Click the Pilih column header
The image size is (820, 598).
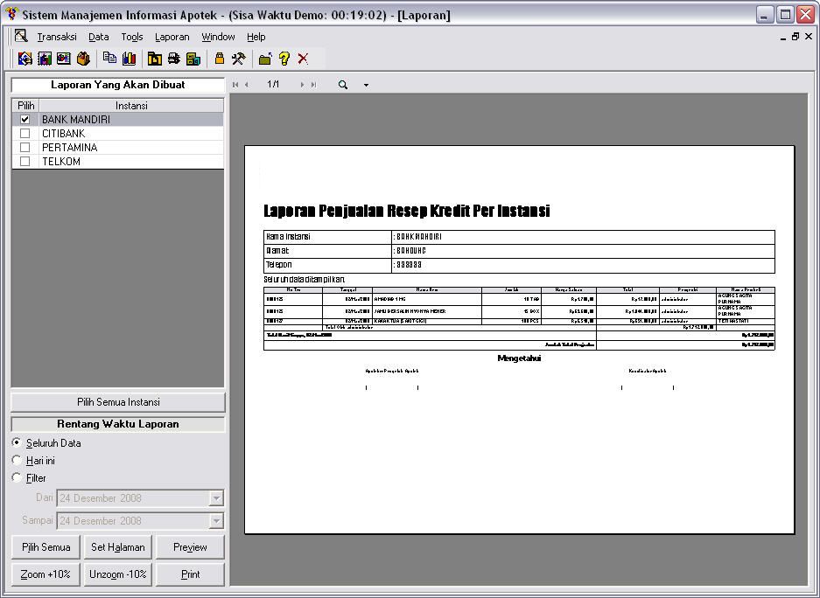(x=25, y=106)
